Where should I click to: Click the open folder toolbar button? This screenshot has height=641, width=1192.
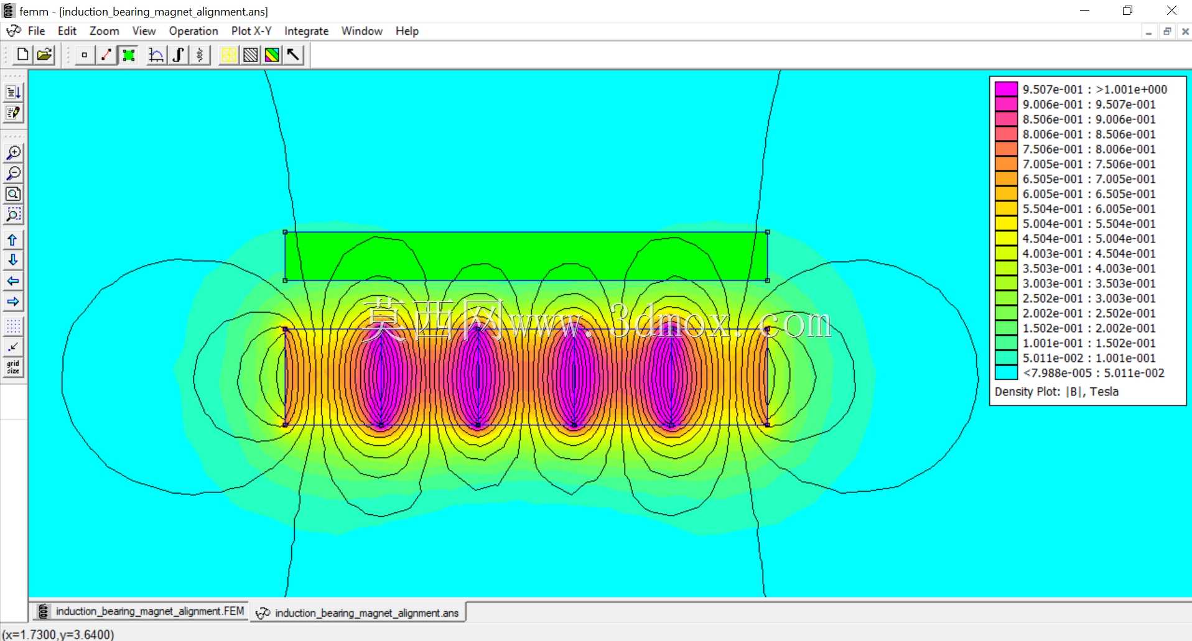tap(44, 55)
